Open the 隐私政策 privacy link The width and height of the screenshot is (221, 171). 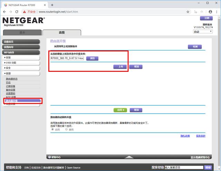click(x=185, y=136)
